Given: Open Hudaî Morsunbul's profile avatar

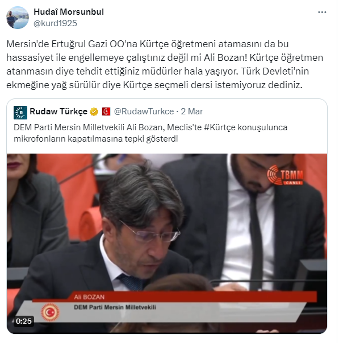Looking at the screenshot, I should tap(18, 18).
